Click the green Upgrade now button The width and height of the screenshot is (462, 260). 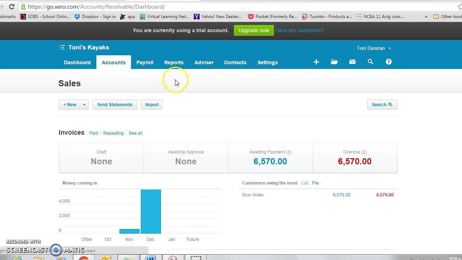(x=254, y=30)
